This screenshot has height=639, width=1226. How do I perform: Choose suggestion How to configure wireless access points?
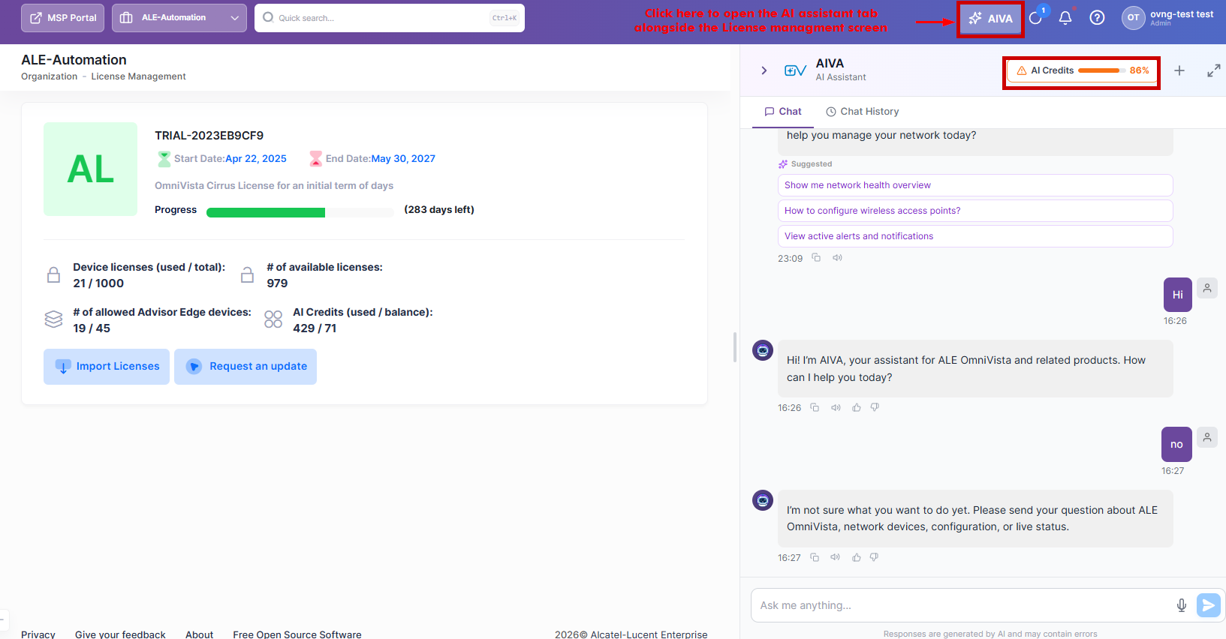click(x=975, y=211)
